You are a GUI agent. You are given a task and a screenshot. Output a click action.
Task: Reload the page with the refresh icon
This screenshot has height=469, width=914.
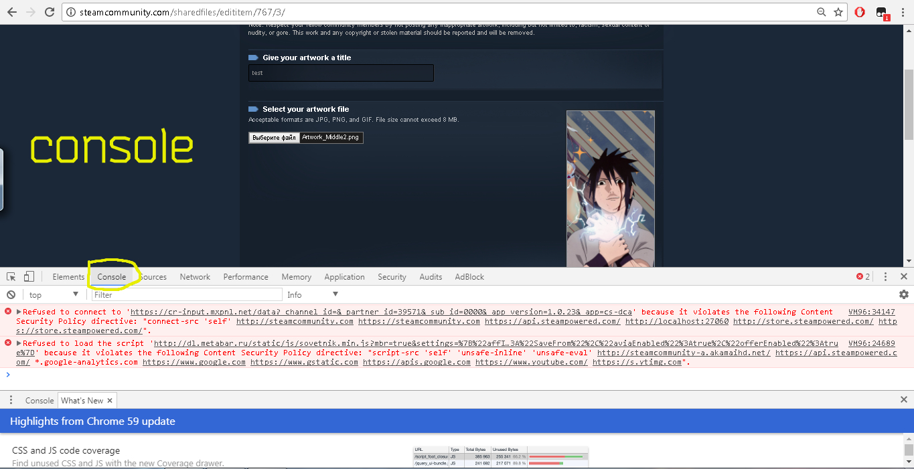coord(49,12)
